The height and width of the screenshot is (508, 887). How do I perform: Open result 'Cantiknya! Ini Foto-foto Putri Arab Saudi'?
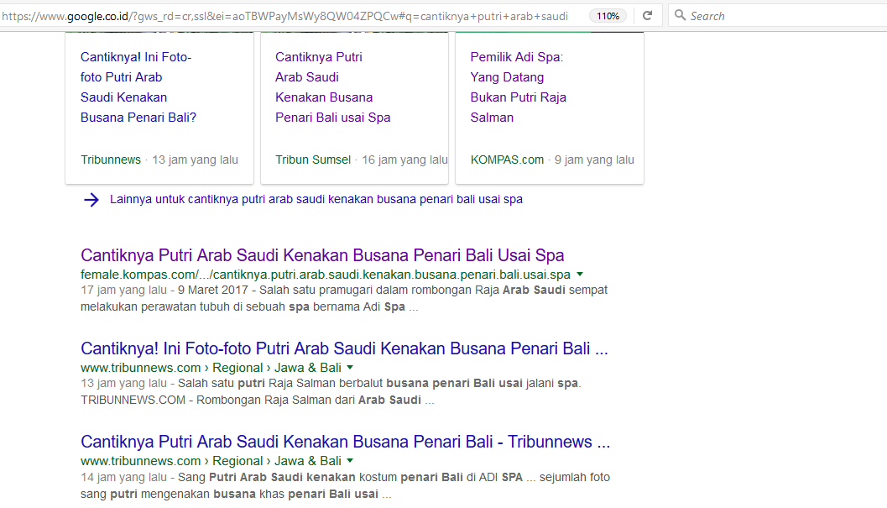pyautogui.click(x=344, y=348)
